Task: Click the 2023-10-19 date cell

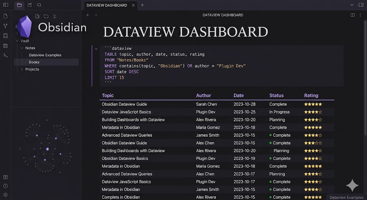Action: [x=244, y=158]
